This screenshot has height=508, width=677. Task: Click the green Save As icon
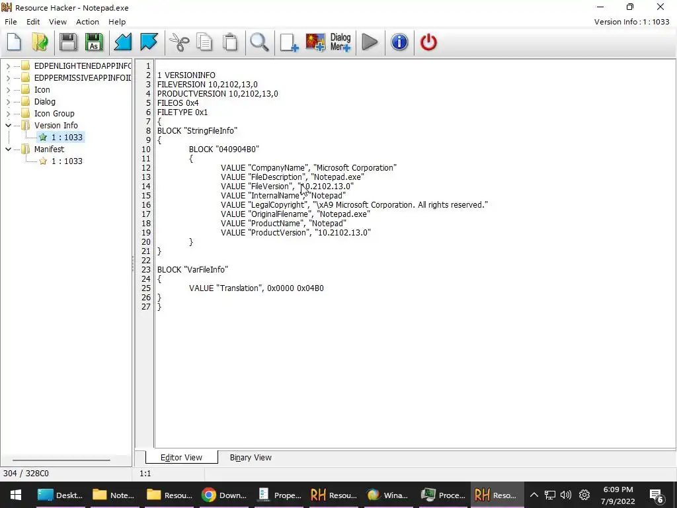(x=94, y=42)
